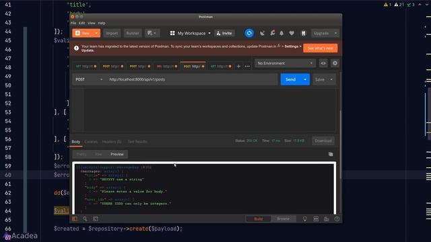The width and height of the screenshot is (431, 242).
Task: Switch to two-pane layout icon
Action: 316,218
